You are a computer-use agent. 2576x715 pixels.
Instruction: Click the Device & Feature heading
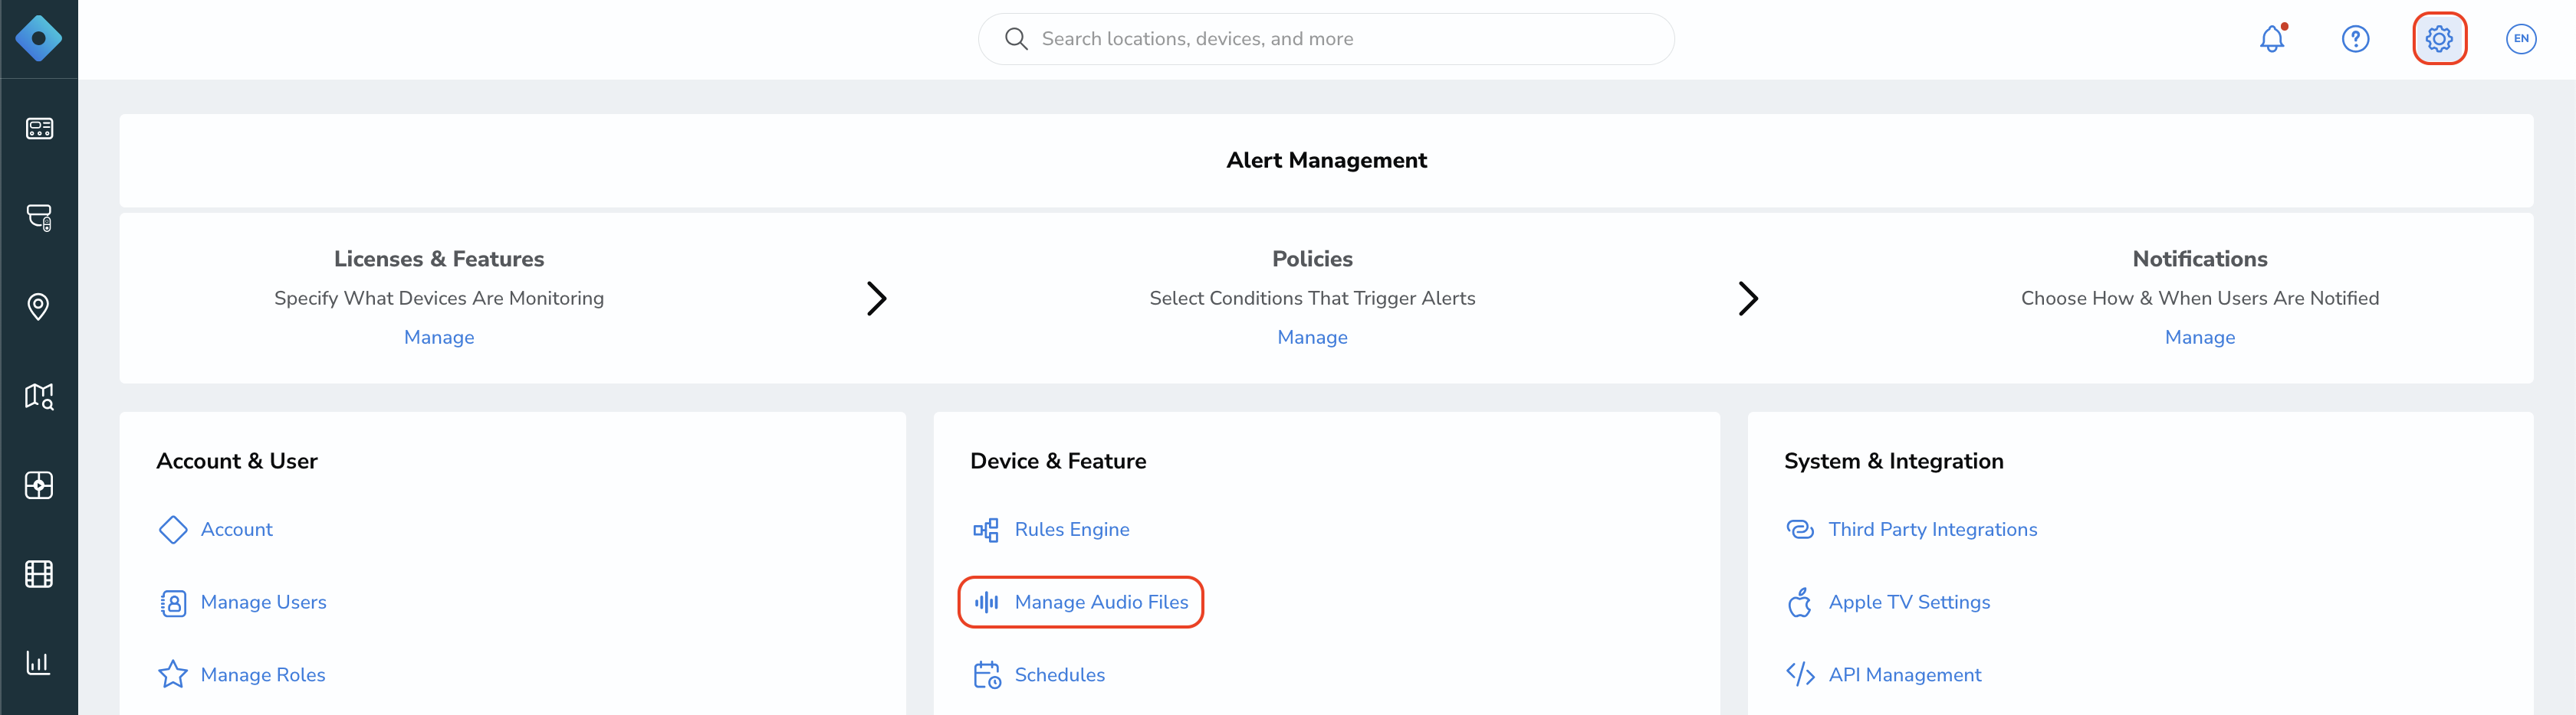(x=1058, y=462)
